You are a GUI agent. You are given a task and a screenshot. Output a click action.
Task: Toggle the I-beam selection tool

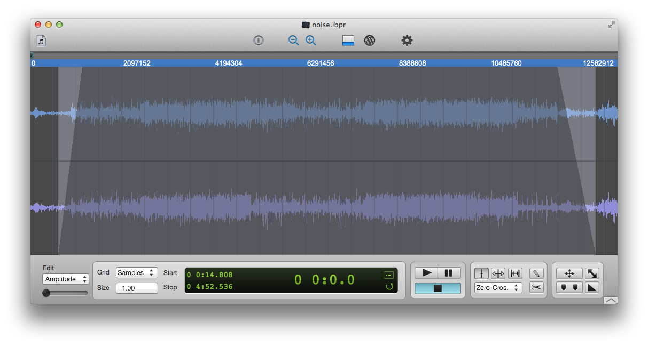coord(481,273)
